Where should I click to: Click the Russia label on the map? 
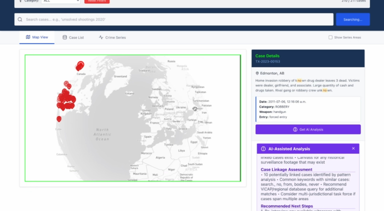click(172, 61)
